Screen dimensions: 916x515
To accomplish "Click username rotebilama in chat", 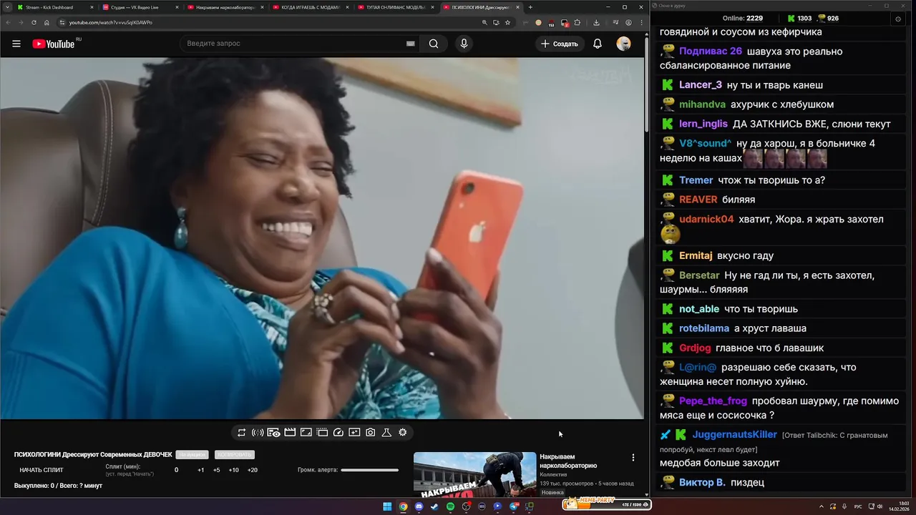I will [705, 328].
